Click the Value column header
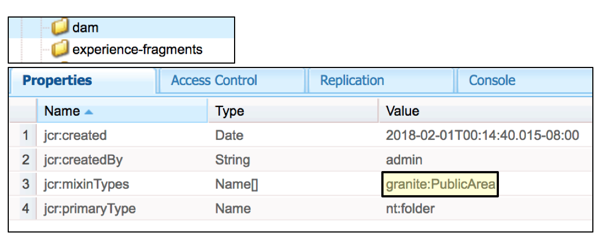The width and height of the screenshot is (600, 238). (403, 111)
